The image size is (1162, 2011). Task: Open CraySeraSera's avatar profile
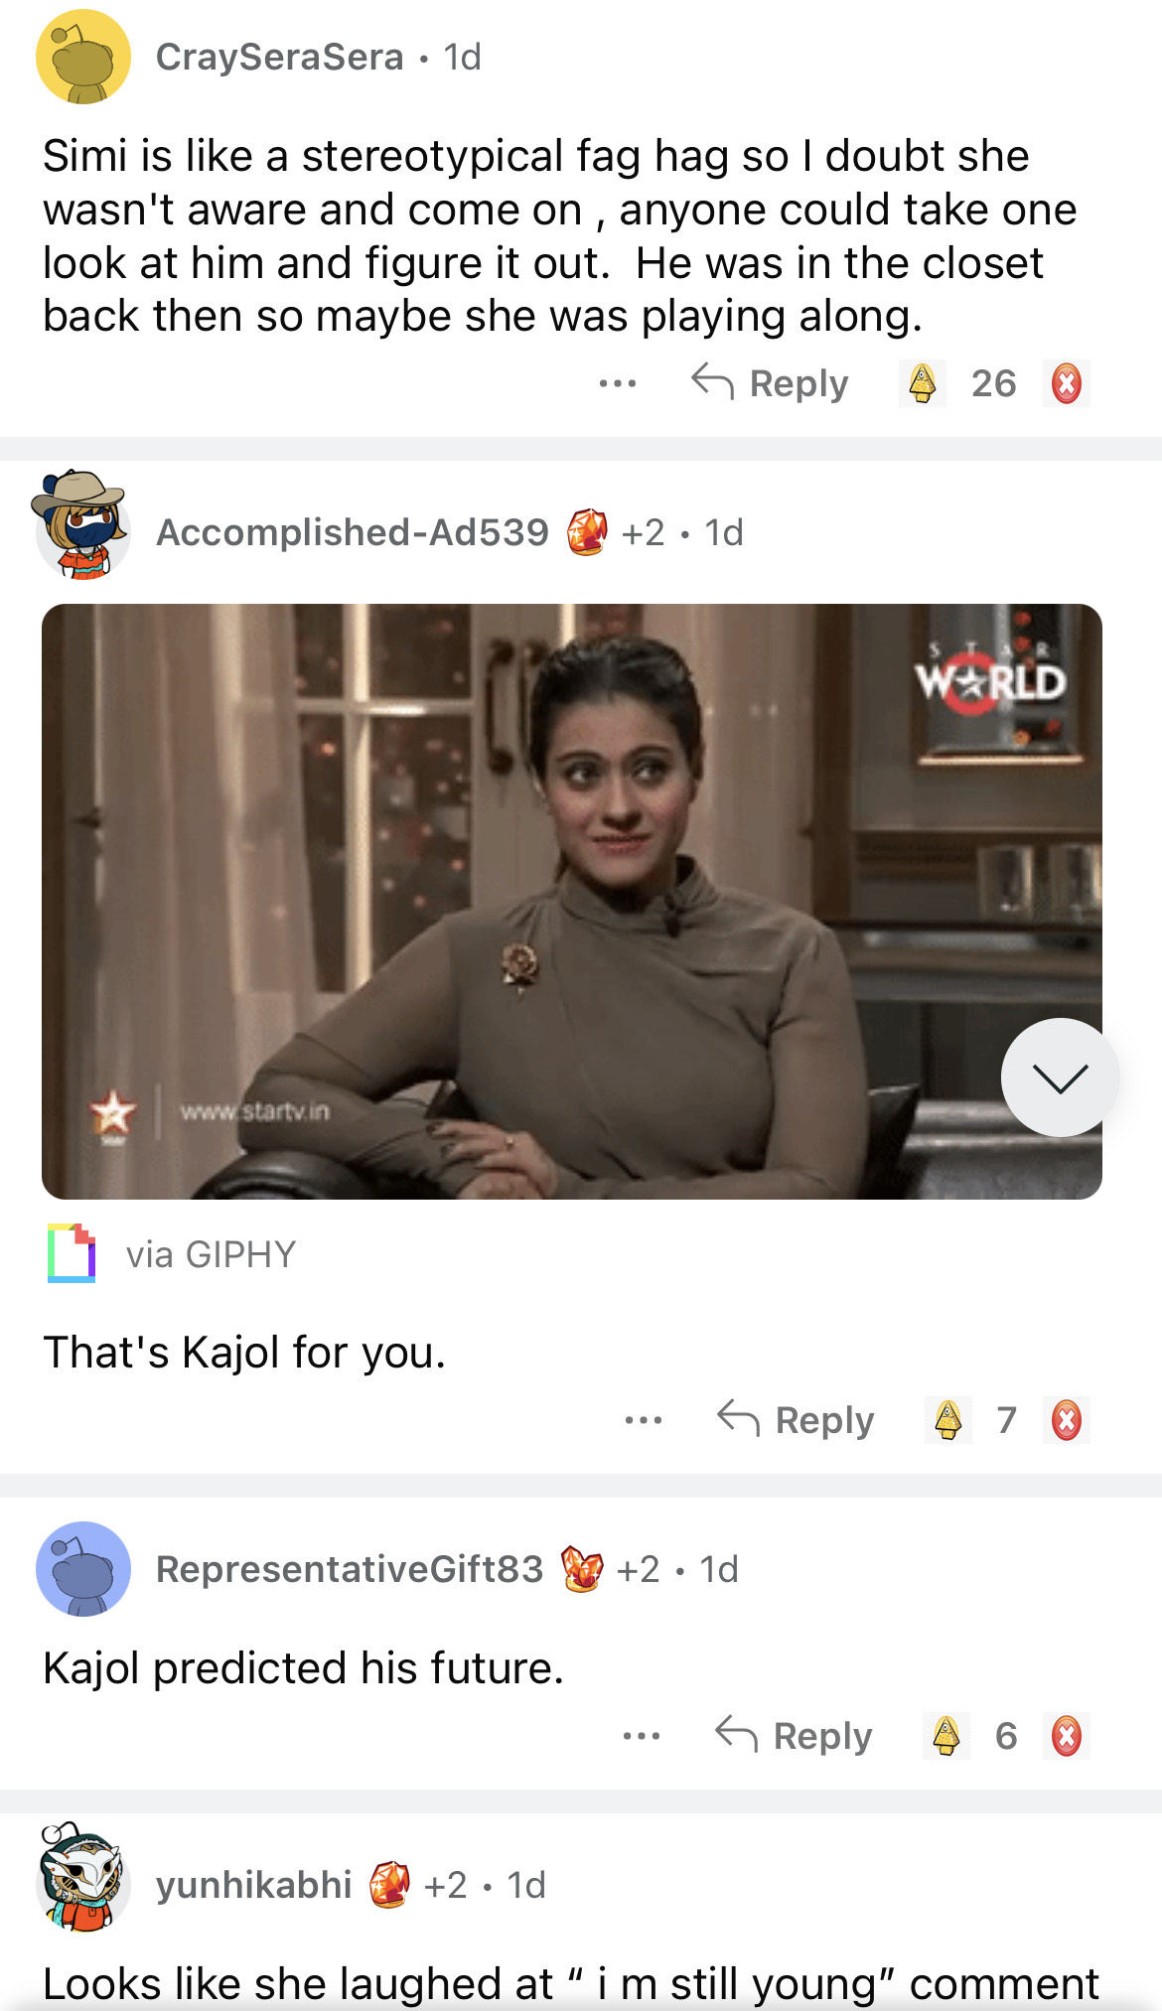pos(83,57)
